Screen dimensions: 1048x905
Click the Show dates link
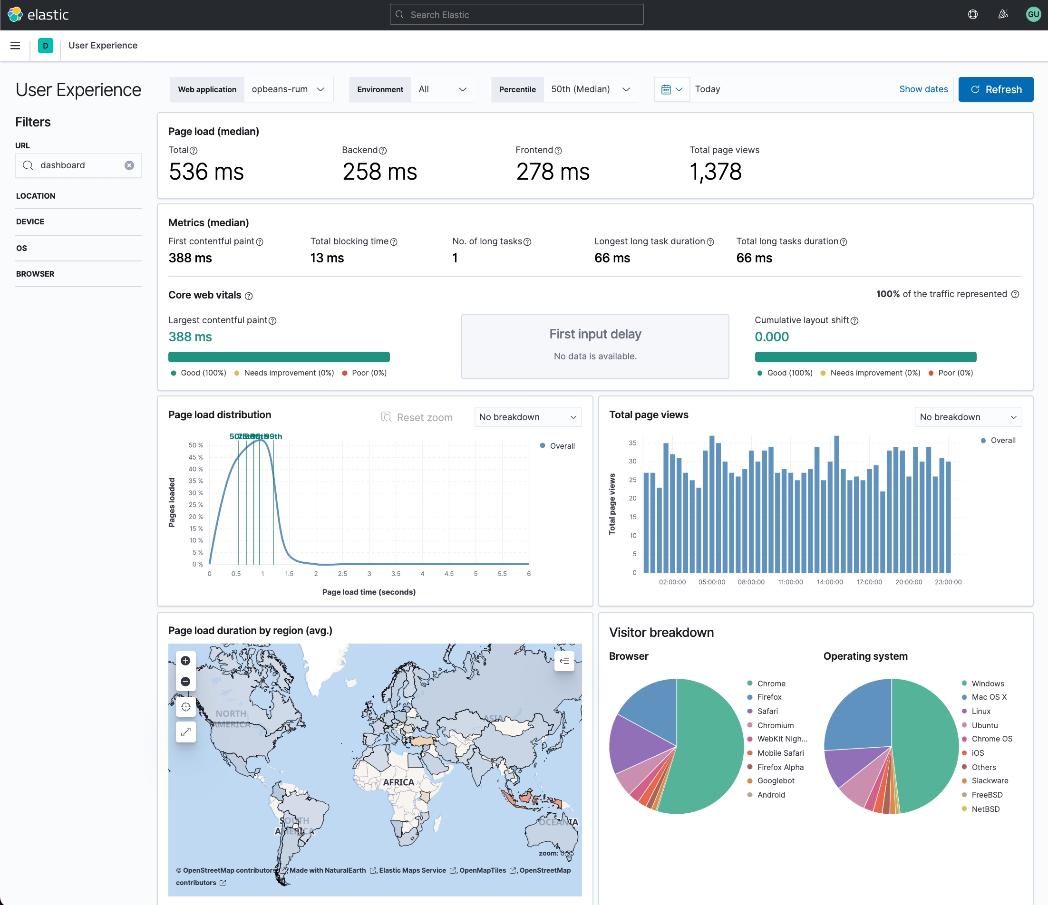click(923, 89)
